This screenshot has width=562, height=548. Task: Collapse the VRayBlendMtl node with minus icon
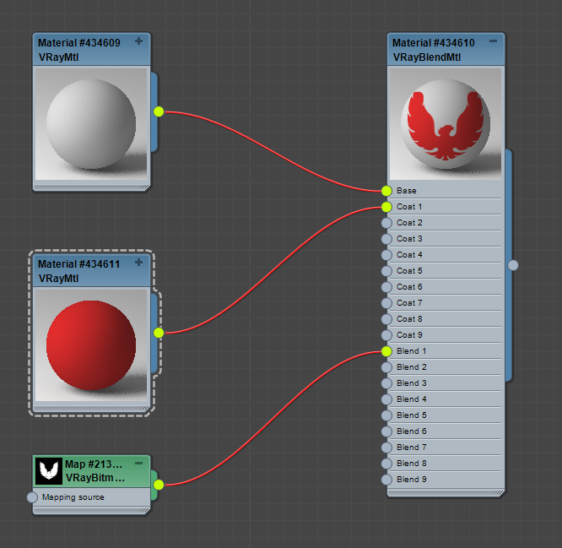tap(494, 41)
